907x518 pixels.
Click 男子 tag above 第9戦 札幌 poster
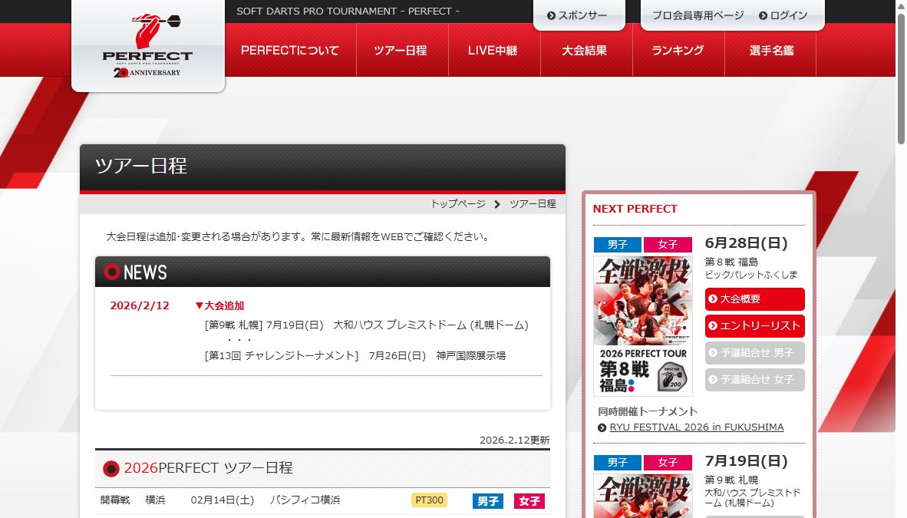(x=617, y=463)
